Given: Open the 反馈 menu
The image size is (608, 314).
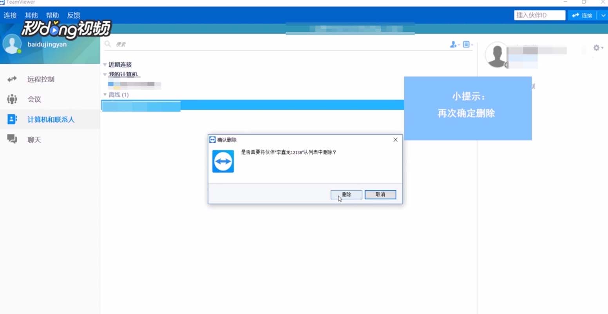Looking at the screenshot, I should click(74, 15).
